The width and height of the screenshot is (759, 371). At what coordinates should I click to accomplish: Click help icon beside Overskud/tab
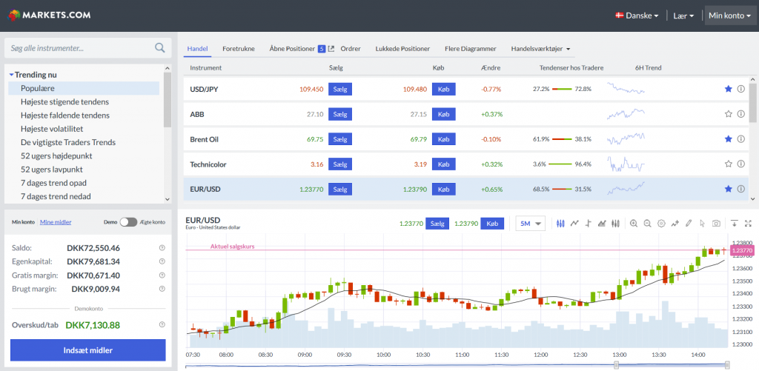[162, 325]
